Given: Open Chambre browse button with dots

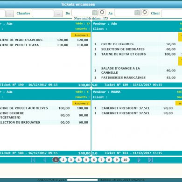Looking at the screenshot, I should (x=58, y=14).
